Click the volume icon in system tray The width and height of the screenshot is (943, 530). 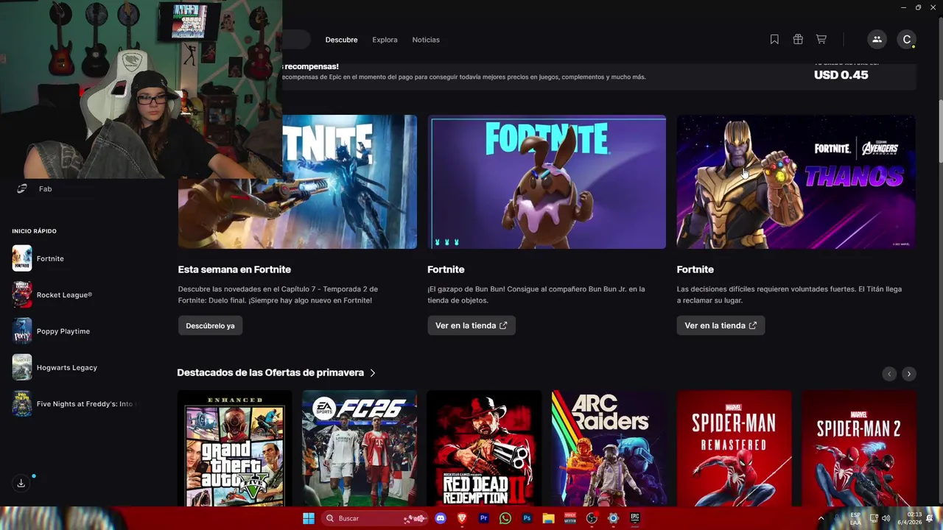coord(886,518)
